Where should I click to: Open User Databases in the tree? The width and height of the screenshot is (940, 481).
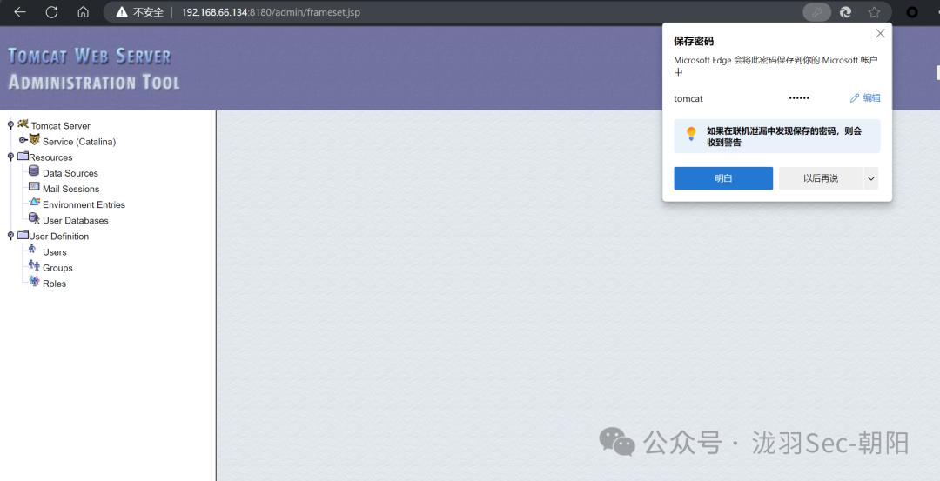click(x=76, y=220)
